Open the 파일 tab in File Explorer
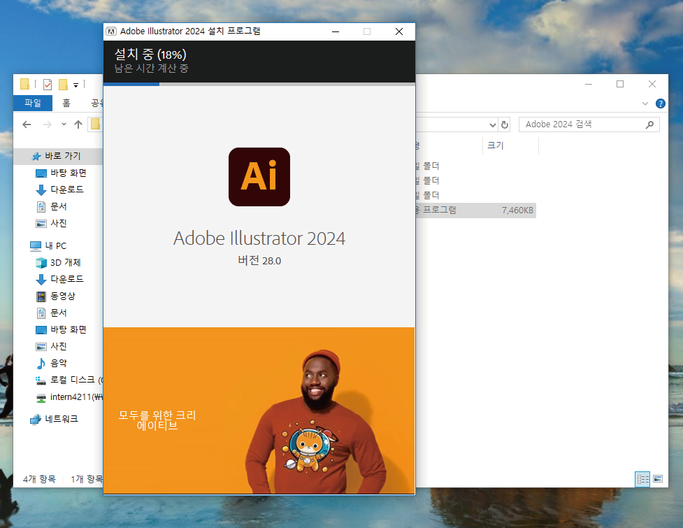Image resolution: width=683 pixels, height=528 pixels. [x=33, y=103]
